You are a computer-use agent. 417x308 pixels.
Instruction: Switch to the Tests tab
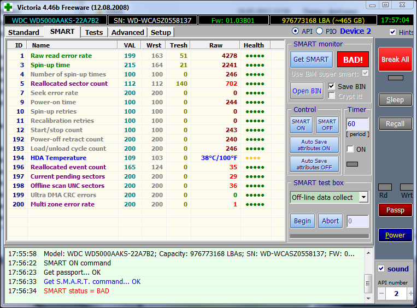click(x=93, y=32)
